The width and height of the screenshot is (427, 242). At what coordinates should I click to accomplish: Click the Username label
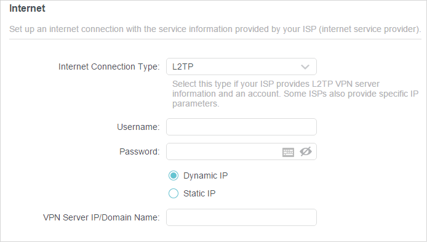point(138,127)
